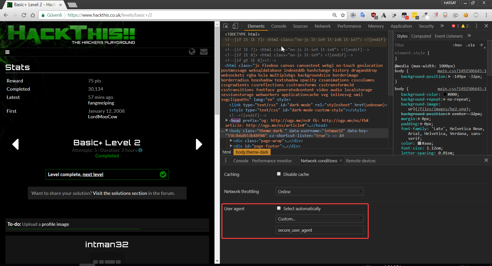Open DevTools customize three-dot menu
Screen dimensions: 492x266
tap(476, 26)
